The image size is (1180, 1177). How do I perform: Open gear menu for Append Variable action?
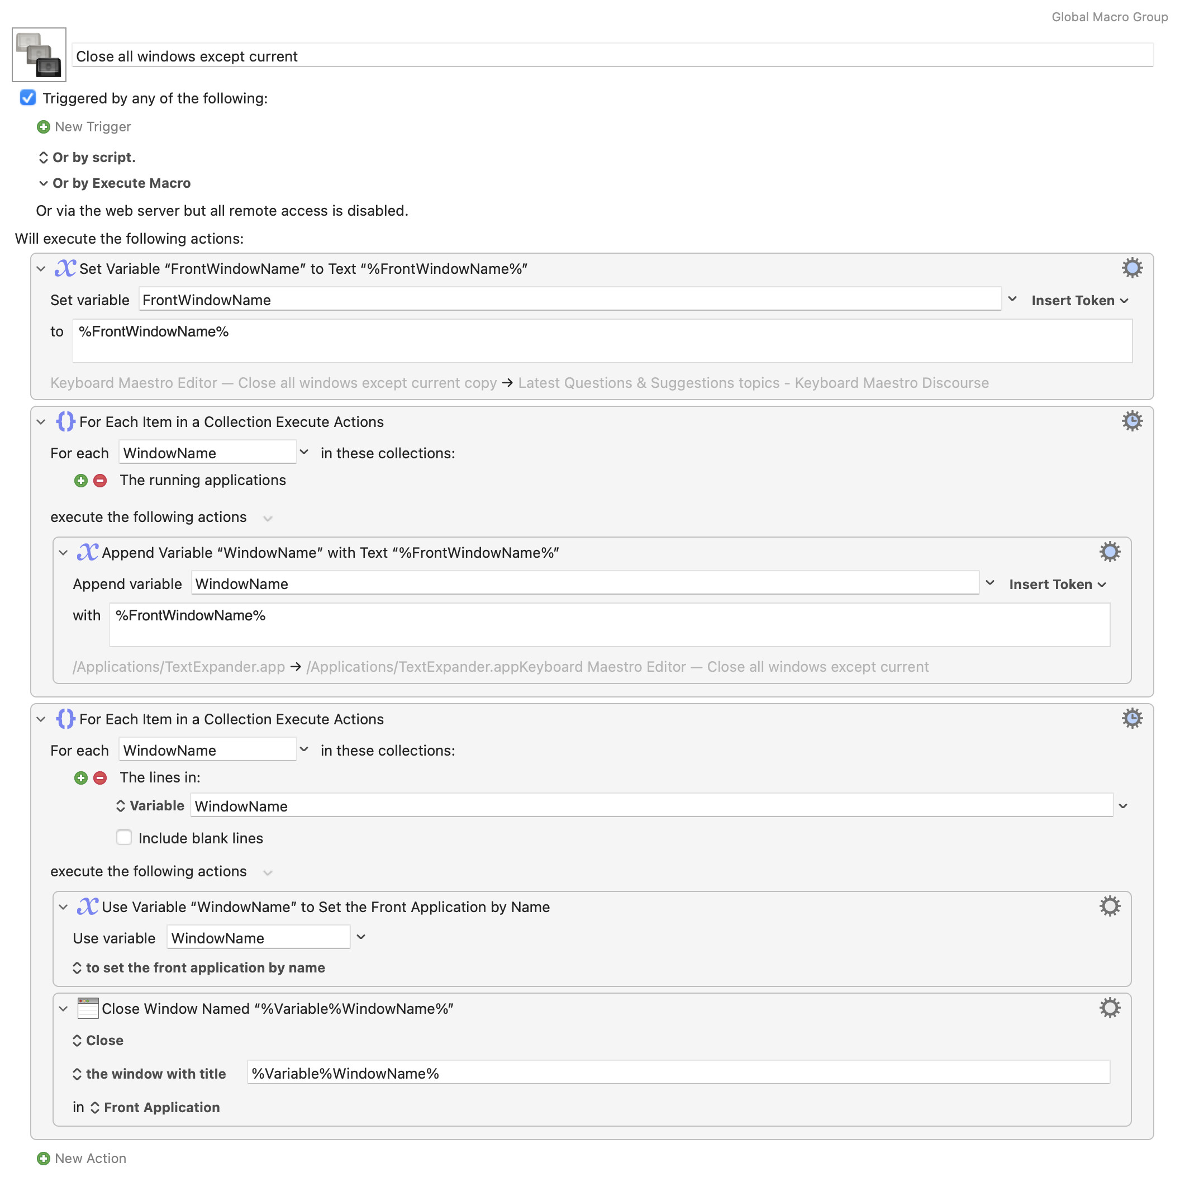[1109, 552]
